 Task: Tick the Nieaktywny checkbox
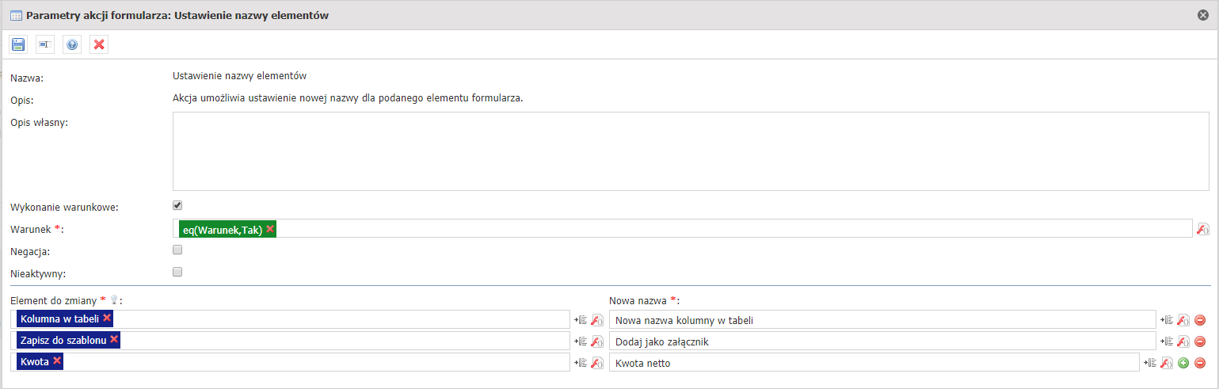pyautogui.click(x=177, y=272)
